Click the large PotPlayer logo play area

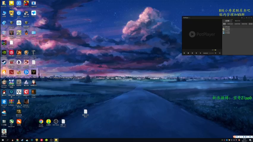[202, 34]
